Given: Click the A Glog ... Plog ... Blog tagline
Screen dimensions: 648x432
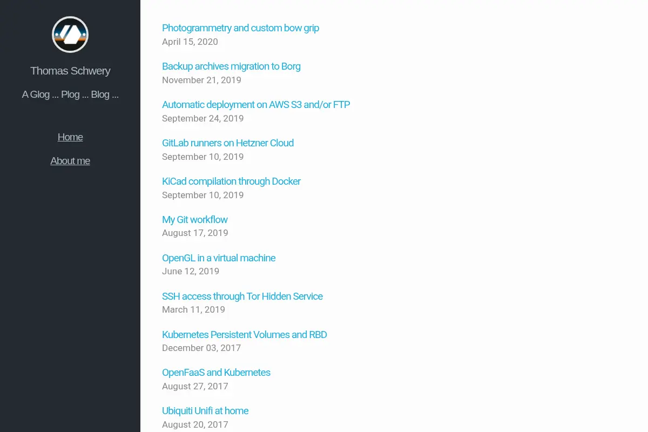Looking at the screenshot, I should coord(70,94).
